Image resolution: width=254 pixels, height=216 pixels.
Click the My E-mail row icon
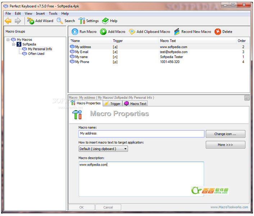(x=72, y=52)
